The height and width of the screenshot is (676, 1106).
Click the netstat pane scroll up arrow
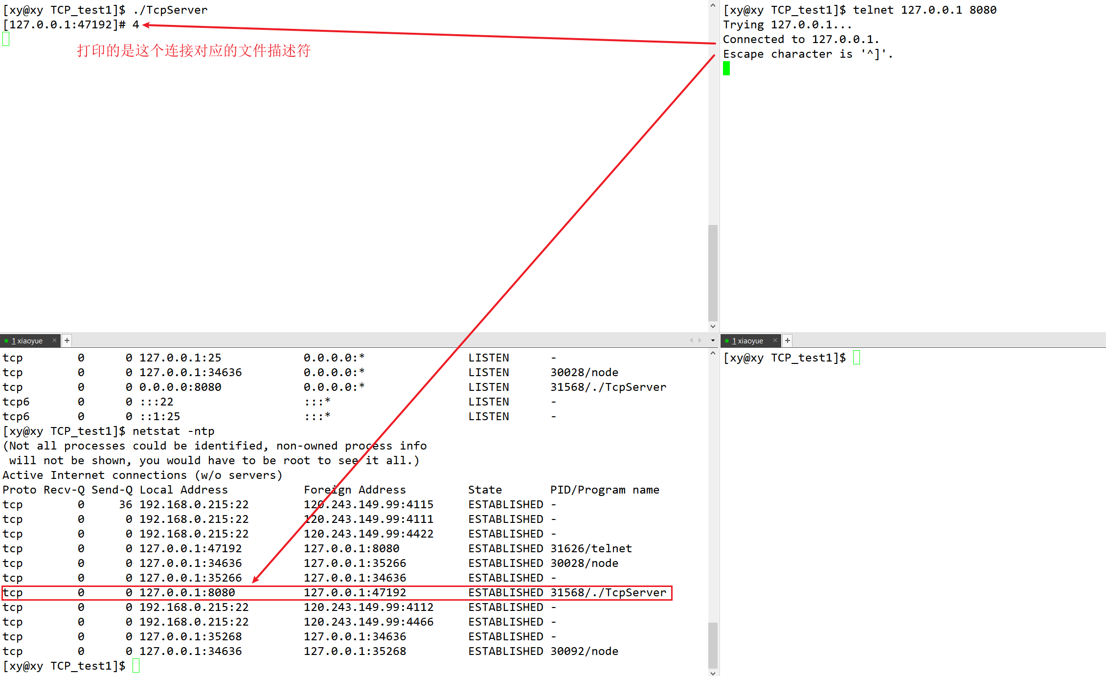[713, 353]
